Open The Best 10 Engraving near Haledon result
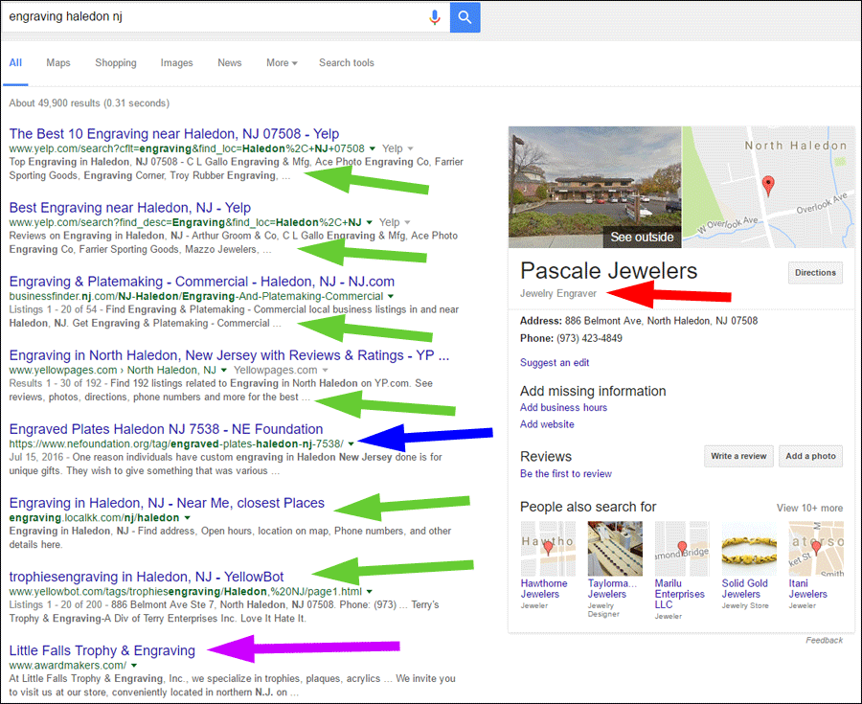862x704 pixels. pos(174,133)
